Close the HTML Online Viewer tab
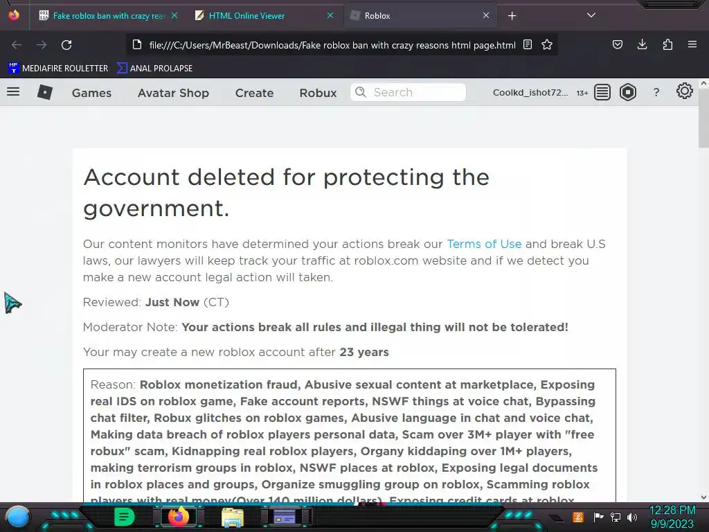The image size is (709, 532). 330,15
